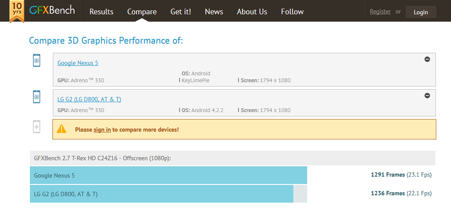Click the phone icon beside LG G2

36,97
